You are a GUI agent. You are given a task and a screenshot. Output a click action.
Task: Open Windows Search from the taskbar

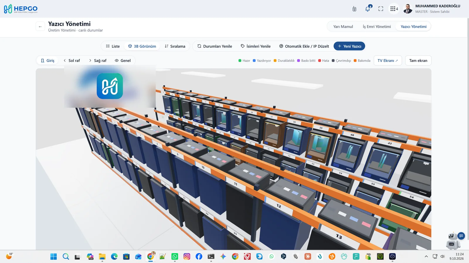coord(66,257)
